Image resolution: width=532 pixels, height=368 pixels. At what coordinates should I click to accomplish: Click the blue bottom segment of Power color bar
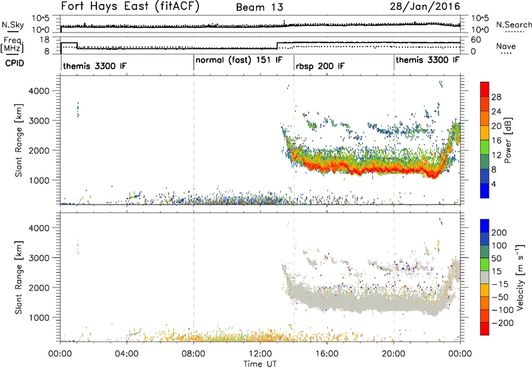(x=485, y=191)
